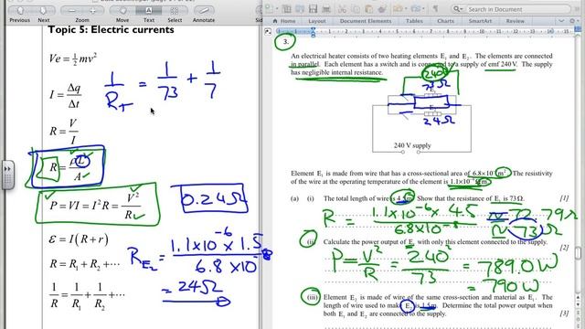Switch to Layout ribbon tab
Screen dimensions: 585x329
(x=317, y=21)
